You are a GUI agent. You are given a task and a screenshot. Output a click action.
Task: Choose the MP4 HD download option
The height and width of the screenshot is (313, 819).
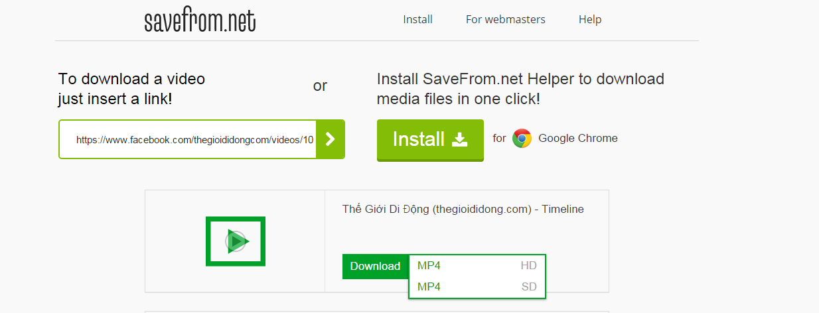click(x=429, y=266)
